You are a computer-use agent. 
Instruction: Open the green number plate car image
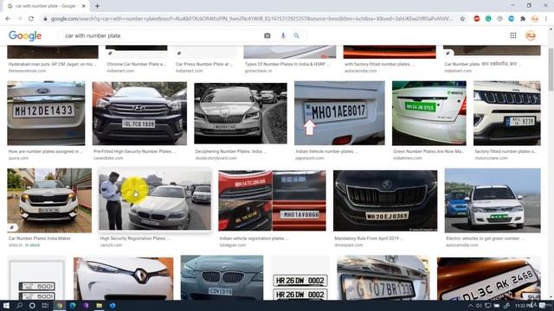429,113
